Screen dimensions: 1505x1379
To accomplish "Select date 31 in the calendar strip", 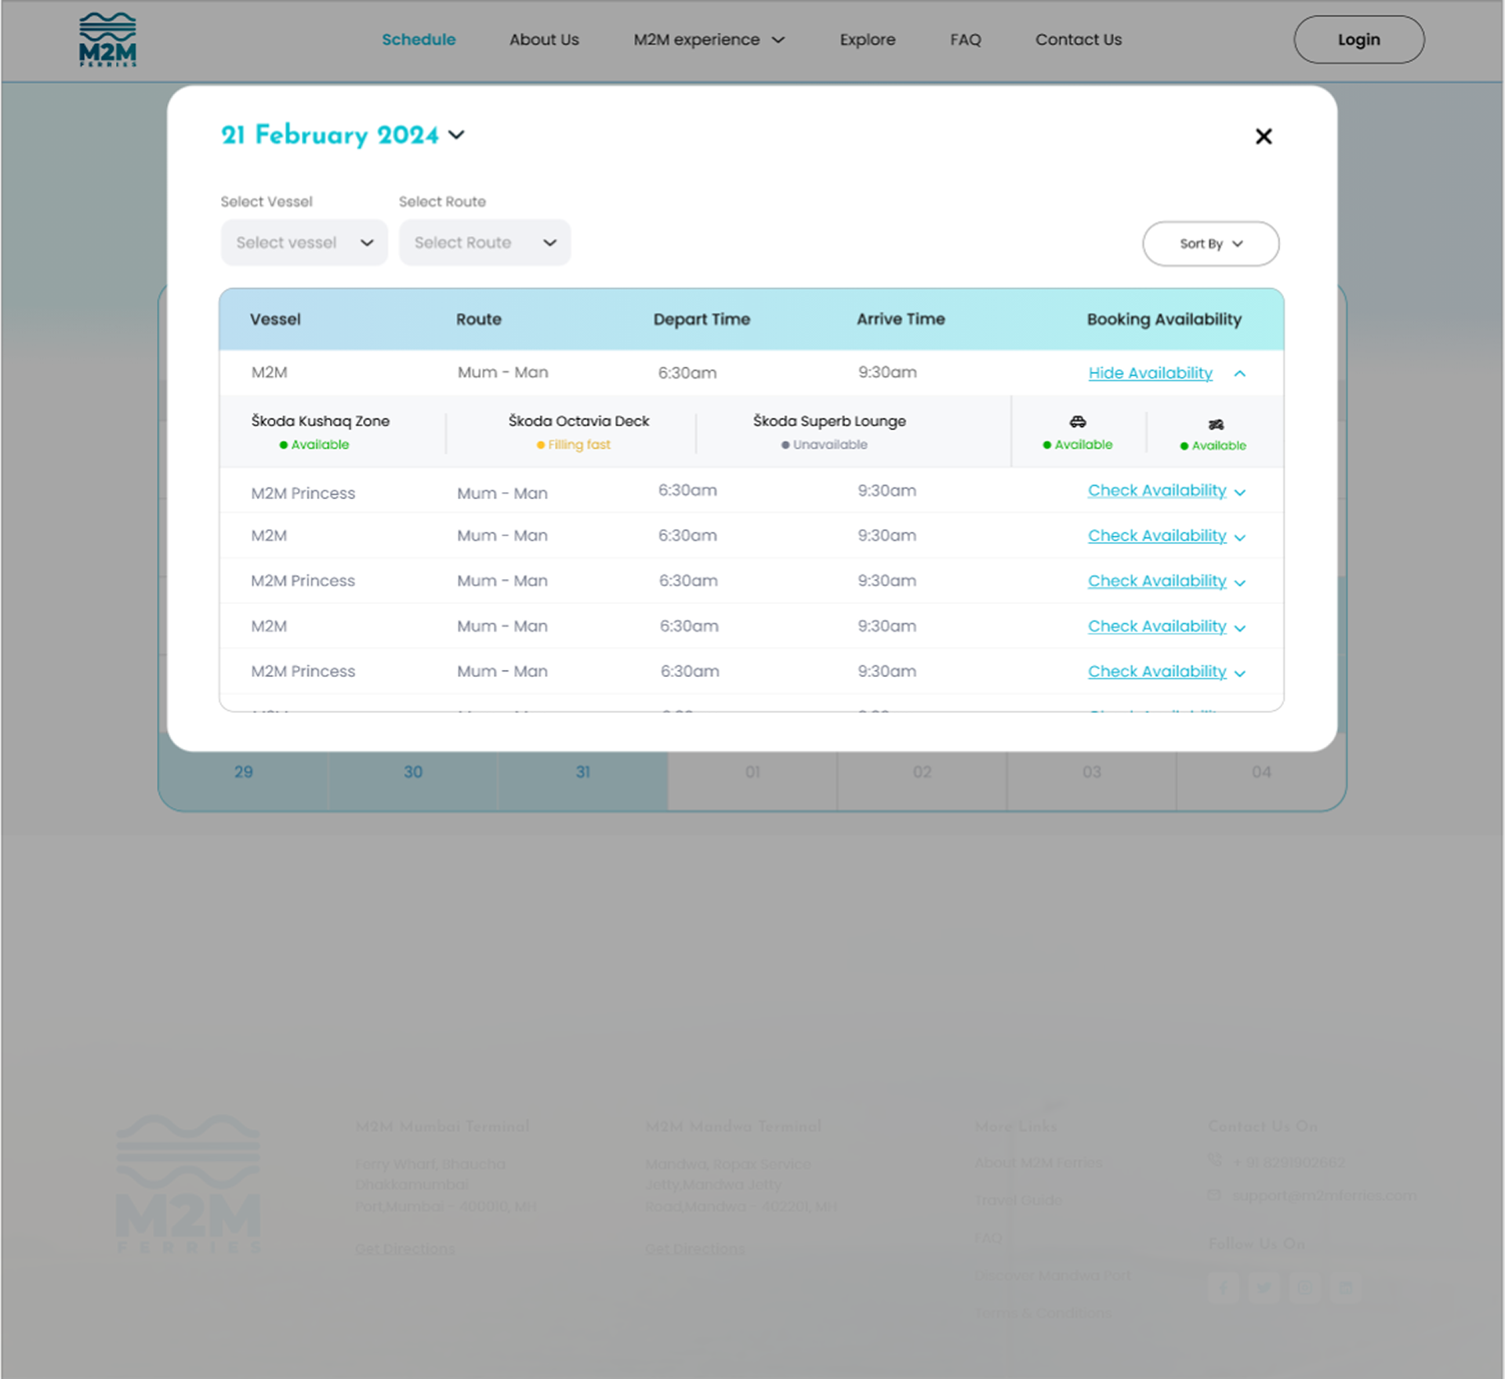I will [582, 772].
